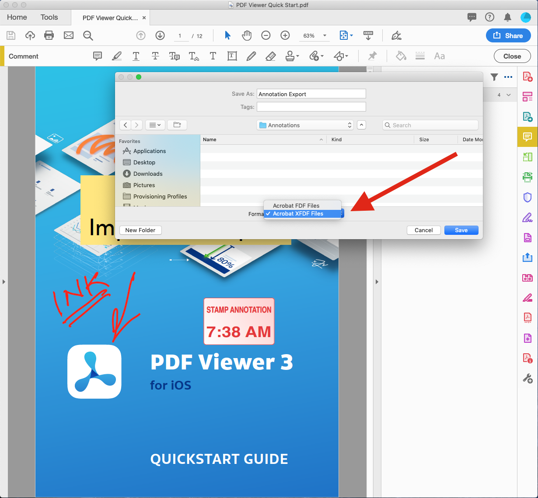Screen dimensions: 538x498
Task: Select the strikethrough text tool
Action: tap(155, 56)
